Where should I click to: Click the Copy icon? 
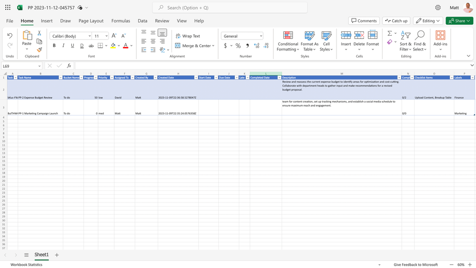(39, 41)
